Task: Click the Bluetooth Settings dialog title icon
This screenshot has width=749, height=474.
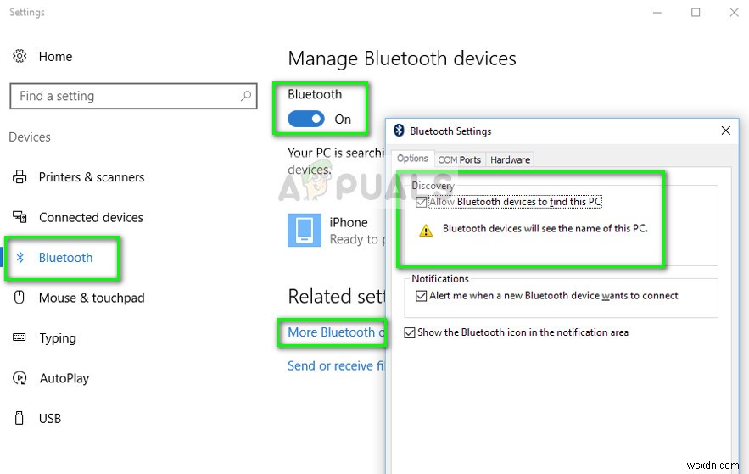Action: coord(399,131)
